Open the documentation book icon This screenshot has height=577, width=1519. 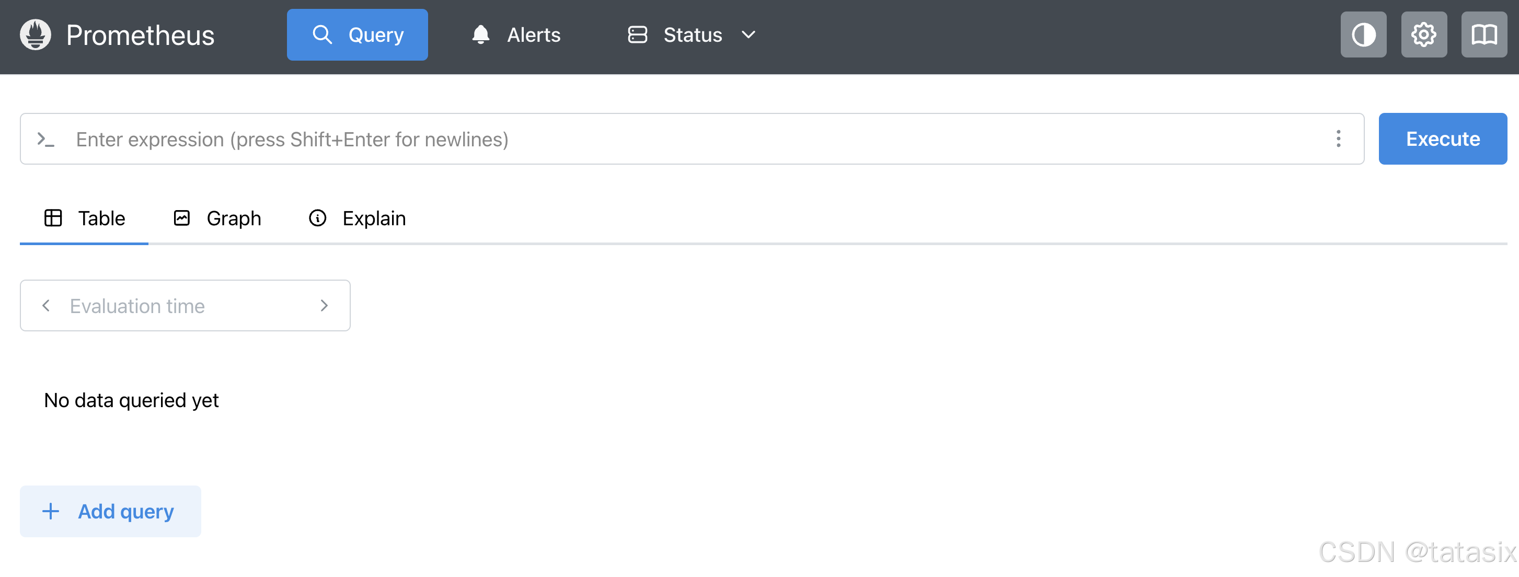1483,35
